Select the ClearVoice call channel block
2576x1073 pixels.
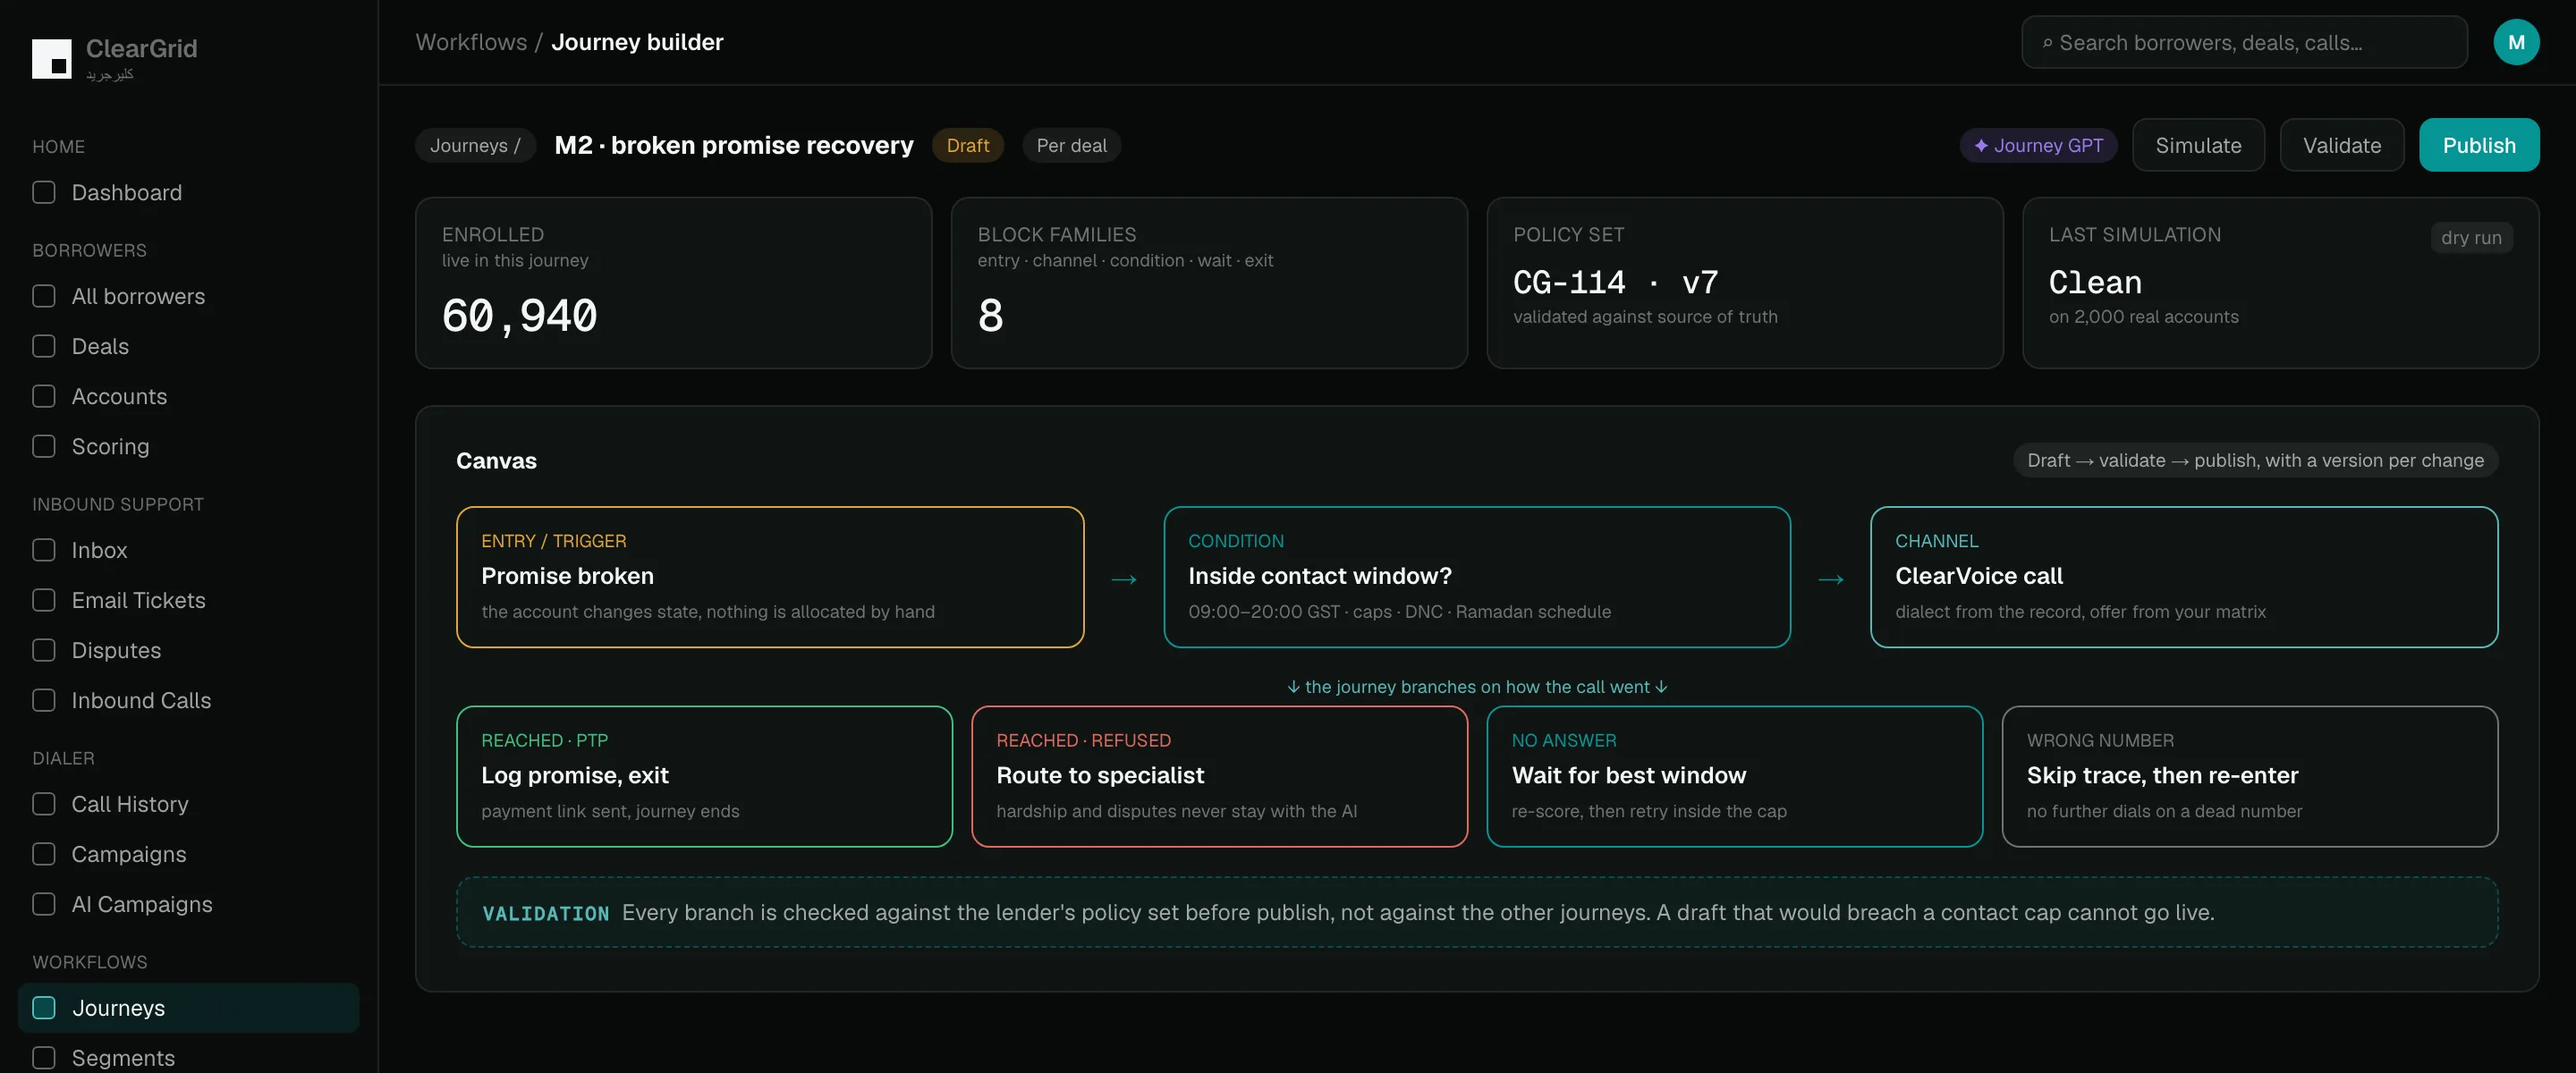[2184, 577]
